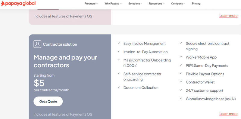Click the Invoice-to-Pay Automation text

click(146, 52)
